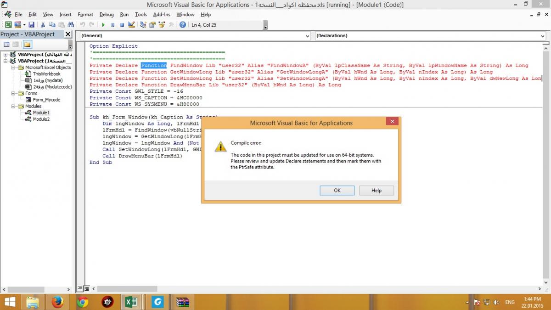Select Form_Mycode in the project tree
The height and width of the screenshot is (310, 551).
click(46, 100)
